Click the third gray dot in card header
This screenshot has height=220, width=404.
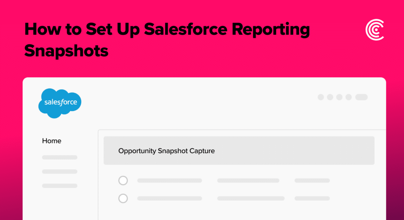pos(339,97)
